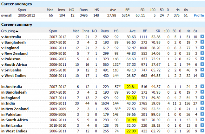This screenshot has height=134, width=205.
Task: Sort Career summary by HS column header
Action: click(116, 31)
